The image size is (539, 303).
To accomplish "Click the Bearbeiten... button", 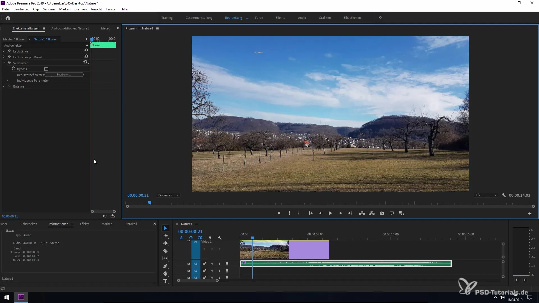I will point(64,75).
